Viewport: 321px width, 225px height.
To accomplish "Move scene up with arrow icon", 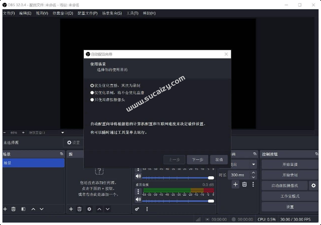I will pos(33,209).
